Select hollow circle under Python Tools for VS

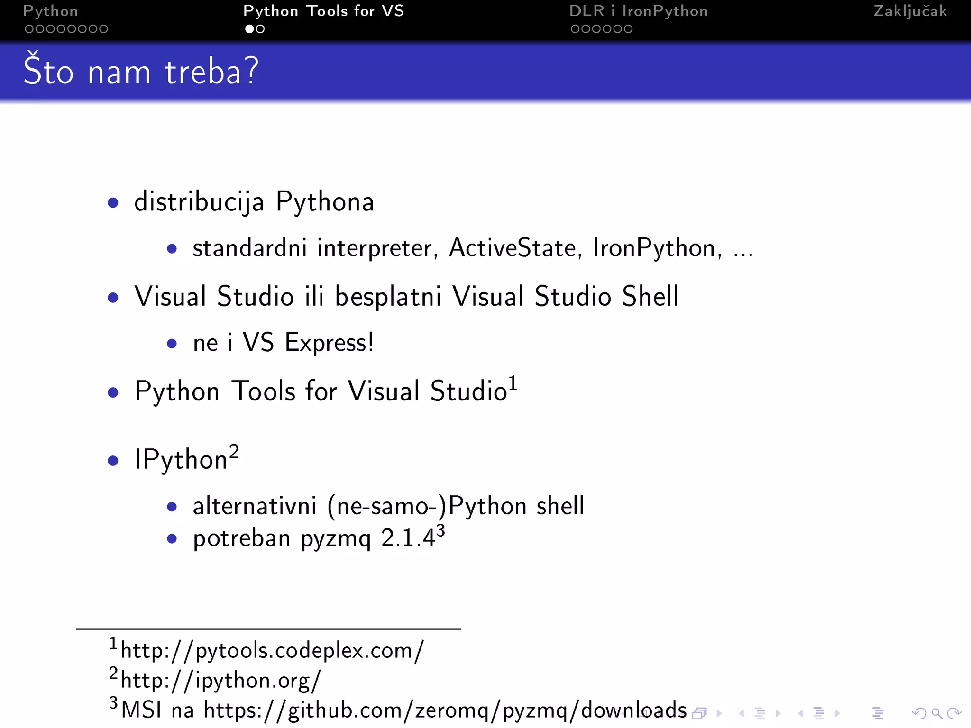(260, 29)
